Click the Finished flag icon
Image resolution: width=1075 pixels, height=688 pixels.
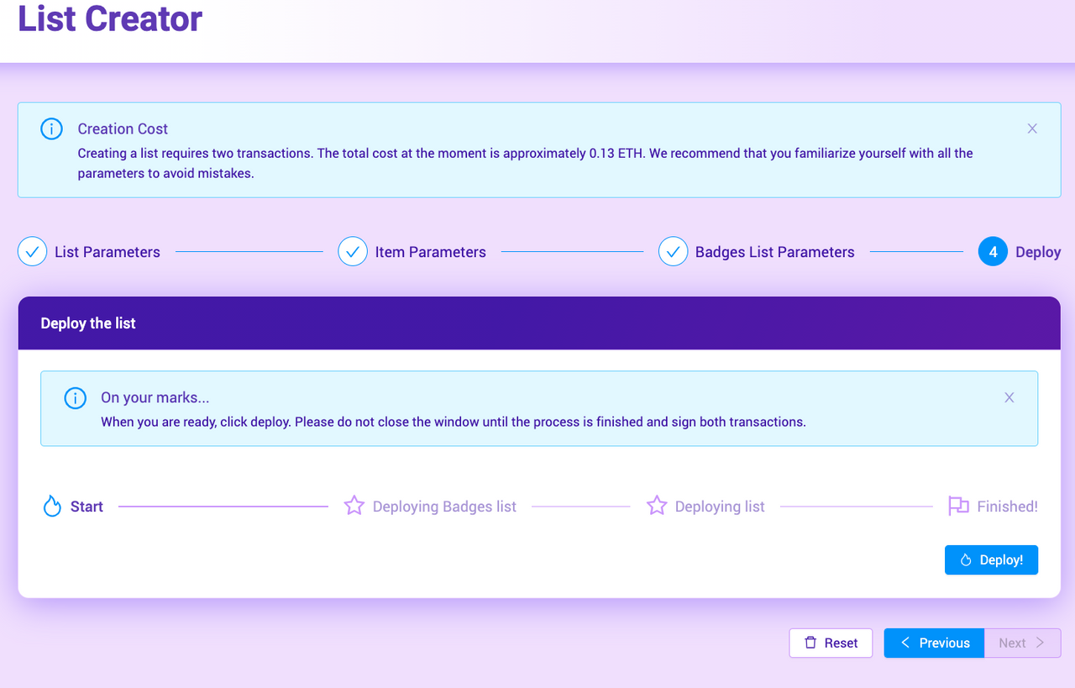pos(958,506)
